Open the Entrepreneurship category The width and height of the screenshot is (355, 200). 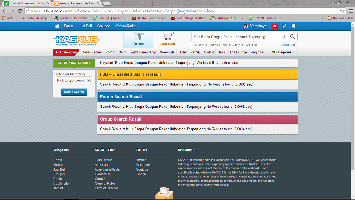point(143,52)
